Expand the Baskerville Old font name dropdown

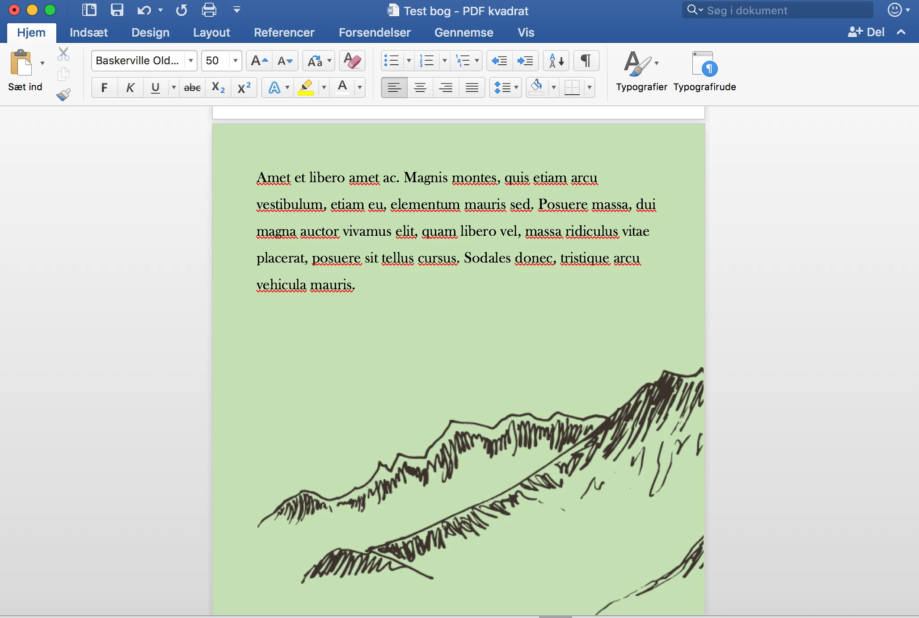(x=191, y=61)
